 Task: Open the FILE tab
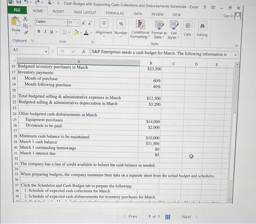coord(17,10)
